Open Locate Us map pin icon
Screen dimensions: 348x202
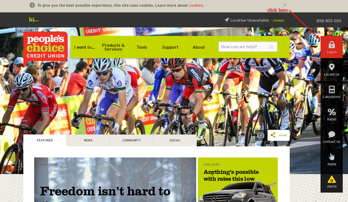[x=332, y=67]
